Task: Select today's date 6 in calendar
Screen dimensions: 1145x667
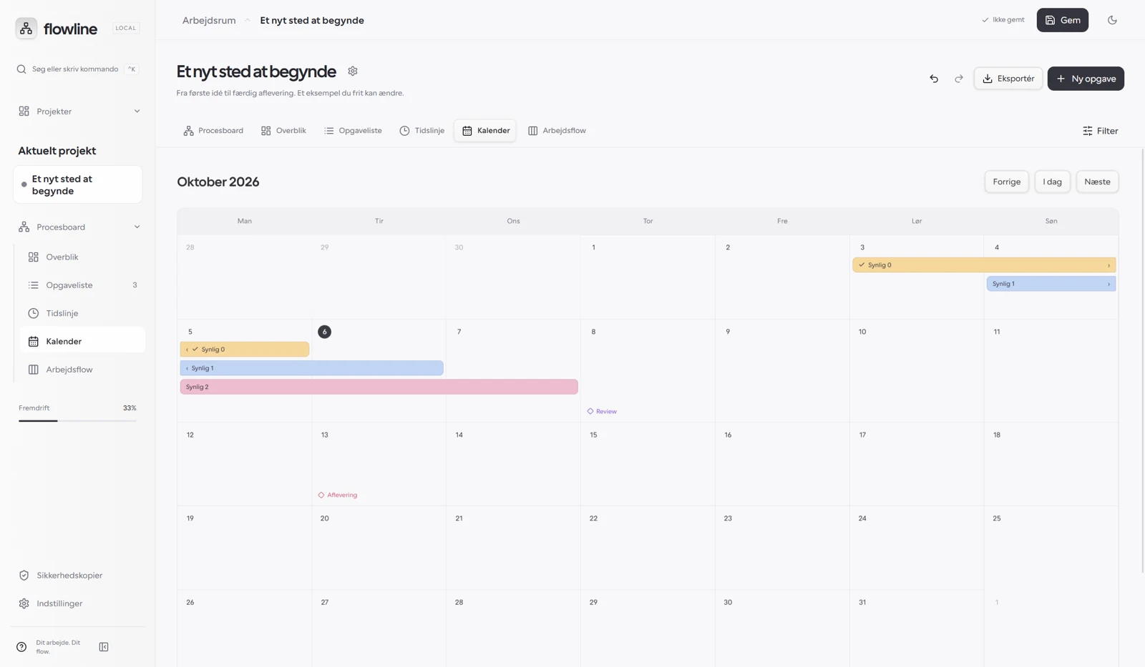Action: click(324, 332)
